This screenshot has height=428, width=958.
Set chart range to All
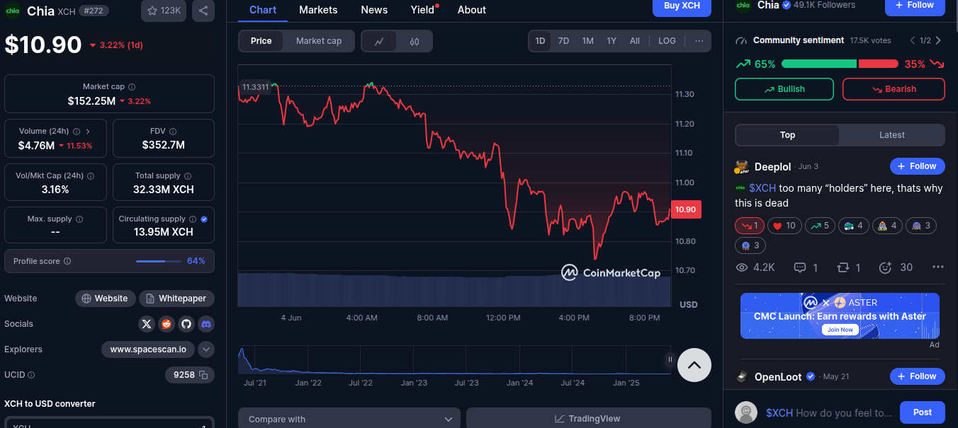pos(635,41)
